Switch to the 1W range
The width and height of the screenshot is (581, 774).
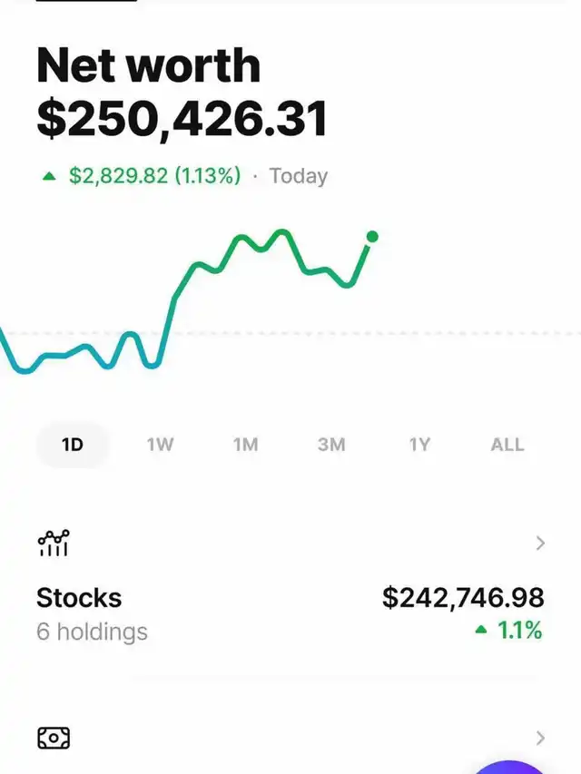point(160,445)
